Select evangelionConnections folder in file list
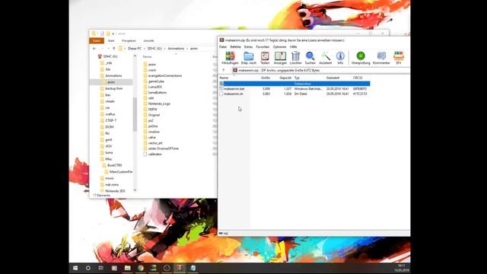The image size is (487, 274). 162,76
